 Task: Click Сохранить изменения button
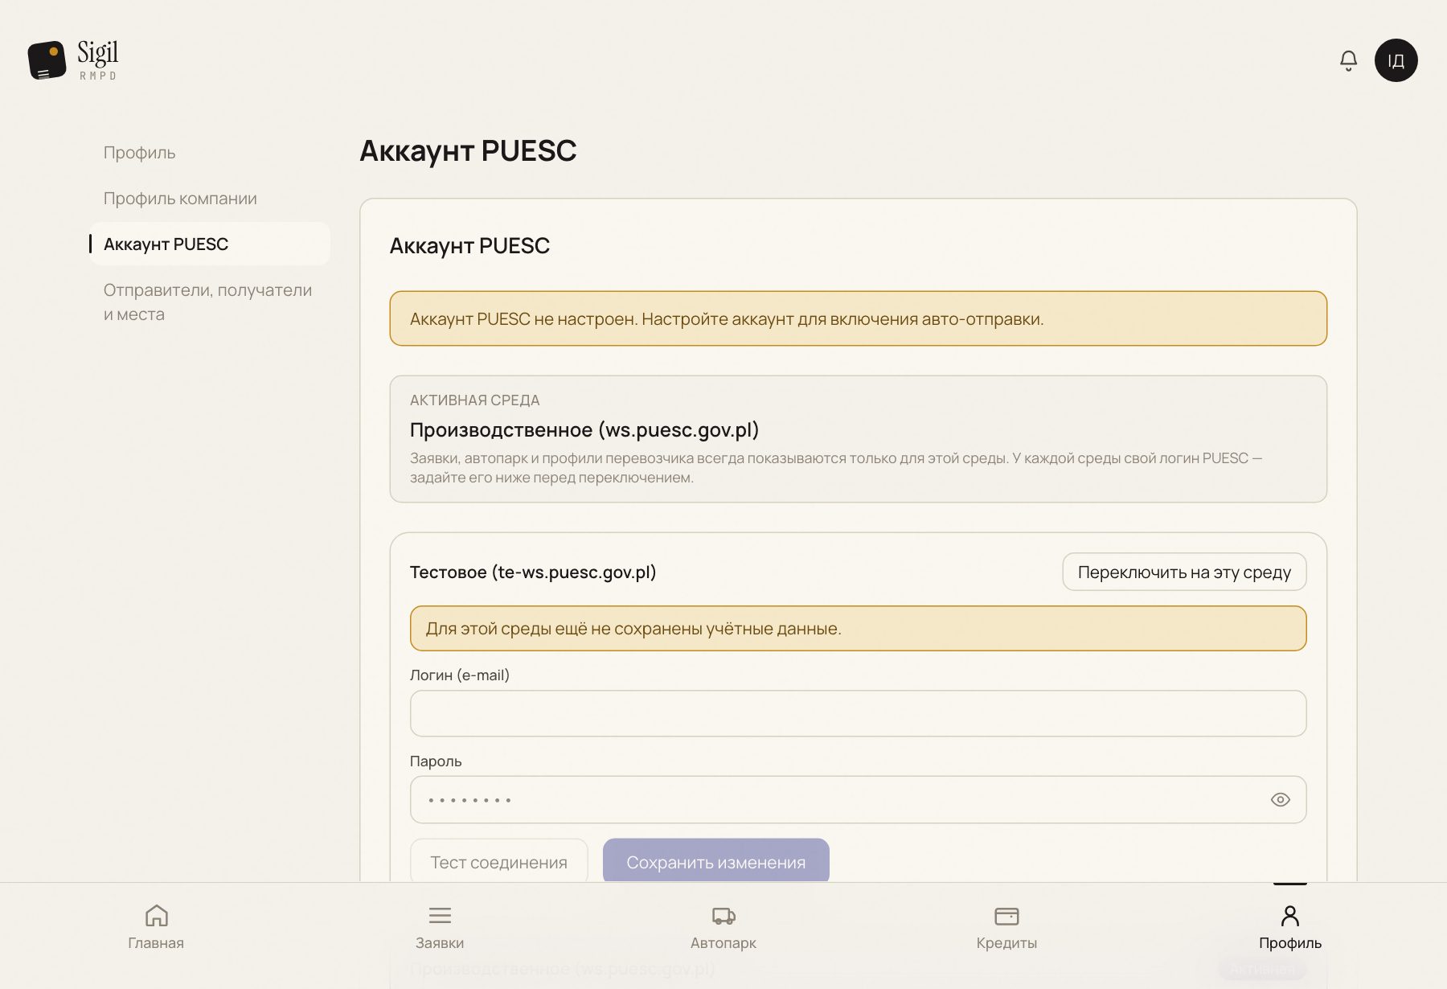click(715, 862)
